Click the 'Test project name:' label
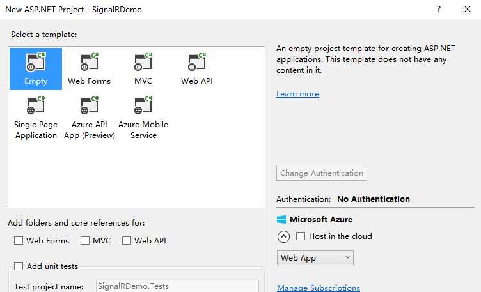This screenshot has height=292, width=481. point(49,287)
